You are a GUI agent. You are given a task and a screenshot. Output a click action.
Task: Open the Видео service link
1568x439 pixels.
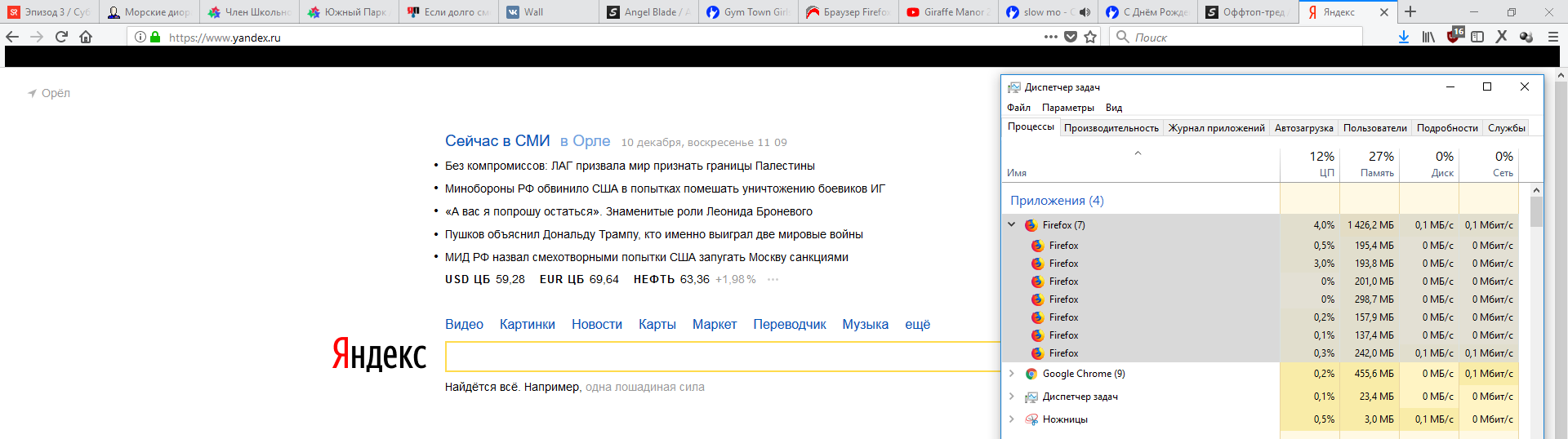click(464, 324)
